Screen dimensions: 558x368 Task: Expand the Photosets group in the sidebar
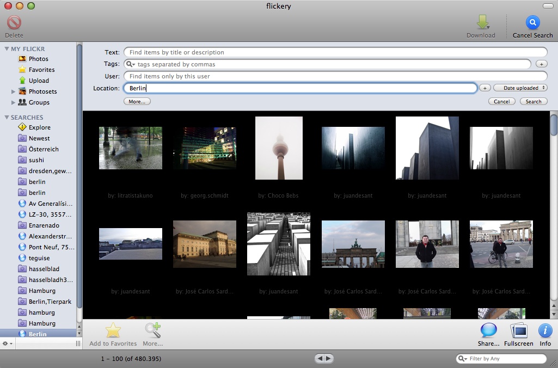point(13,91)
